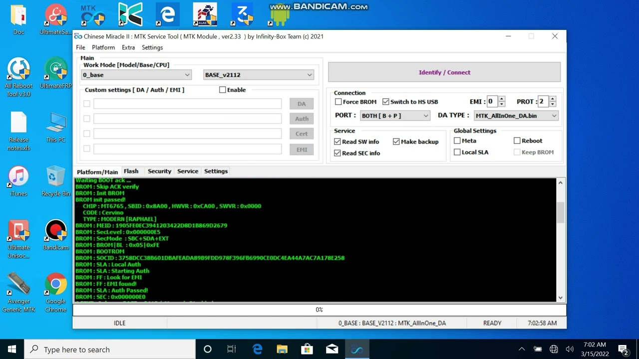
Task: Enable the Local SLA checkbox
Action: (457, 152)
